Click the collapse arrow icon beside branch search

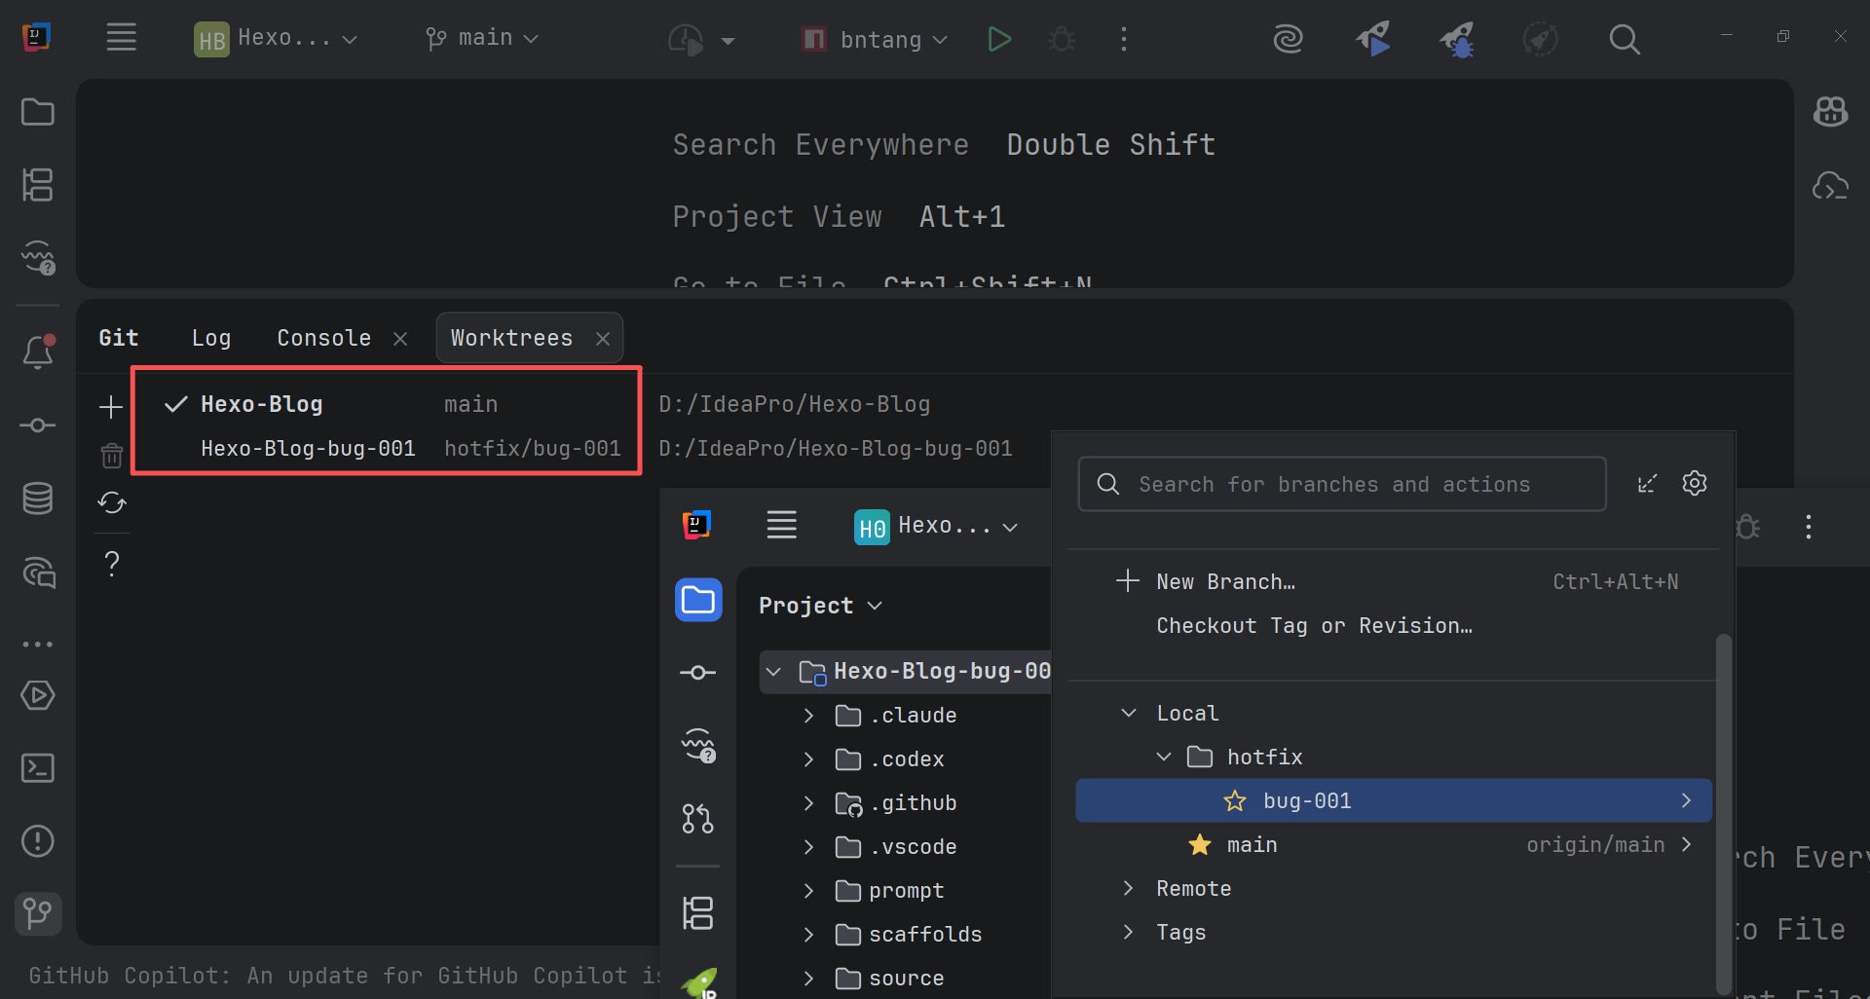tap(1647, 484)
